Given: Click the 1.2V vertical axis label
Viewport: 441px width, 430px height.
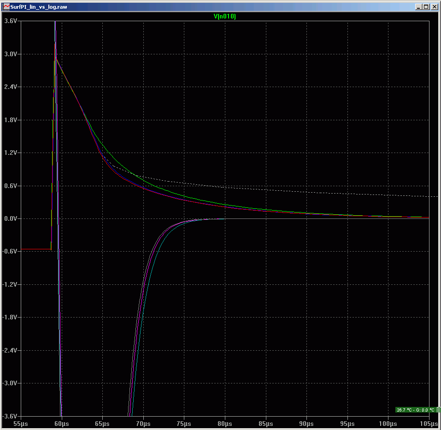Looking at the screenshot, I should (x=10, y=153).
